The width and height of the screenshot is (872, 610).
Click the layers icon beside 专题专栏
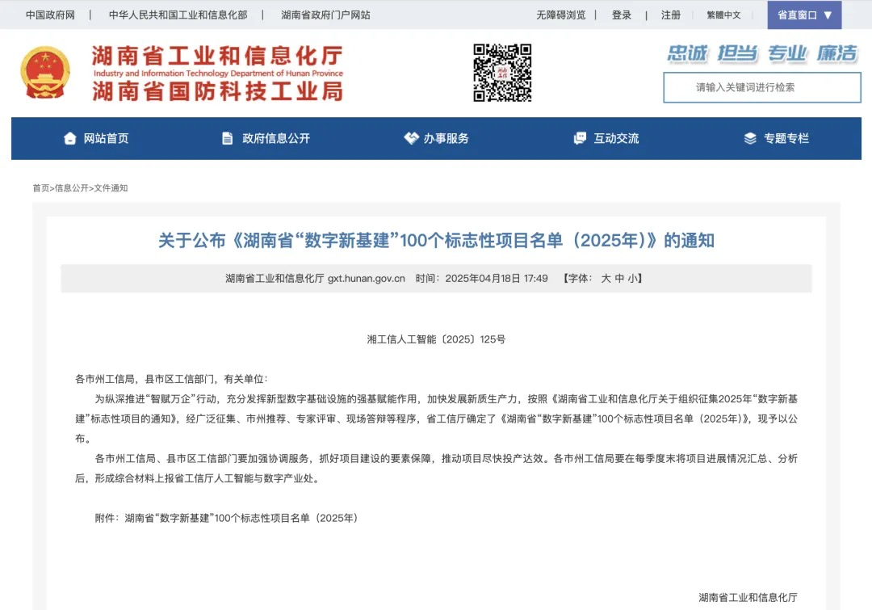click(x=750, y=139)
